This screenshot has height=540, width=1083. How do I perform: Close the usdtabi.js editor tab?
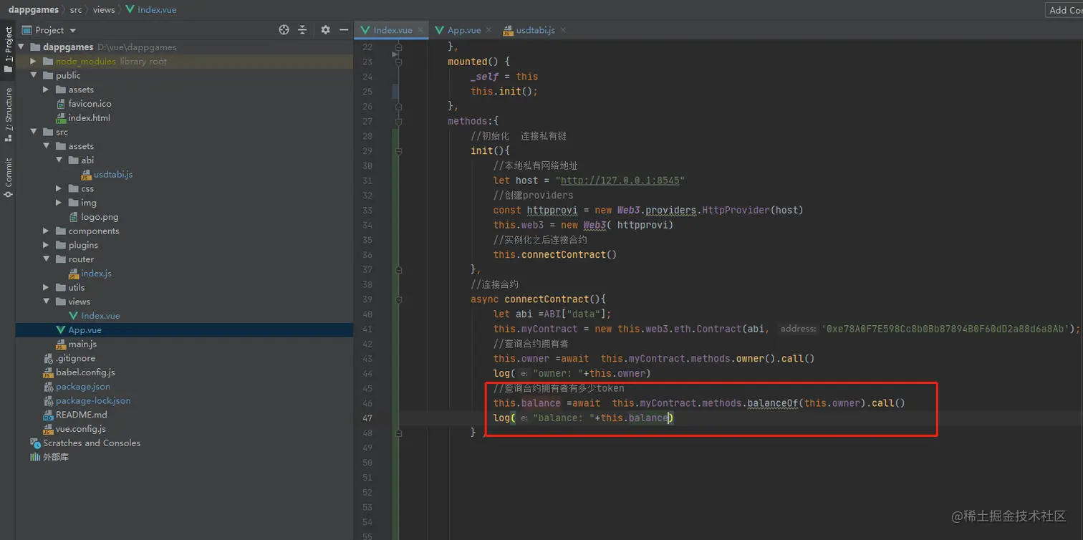[563, 30]
